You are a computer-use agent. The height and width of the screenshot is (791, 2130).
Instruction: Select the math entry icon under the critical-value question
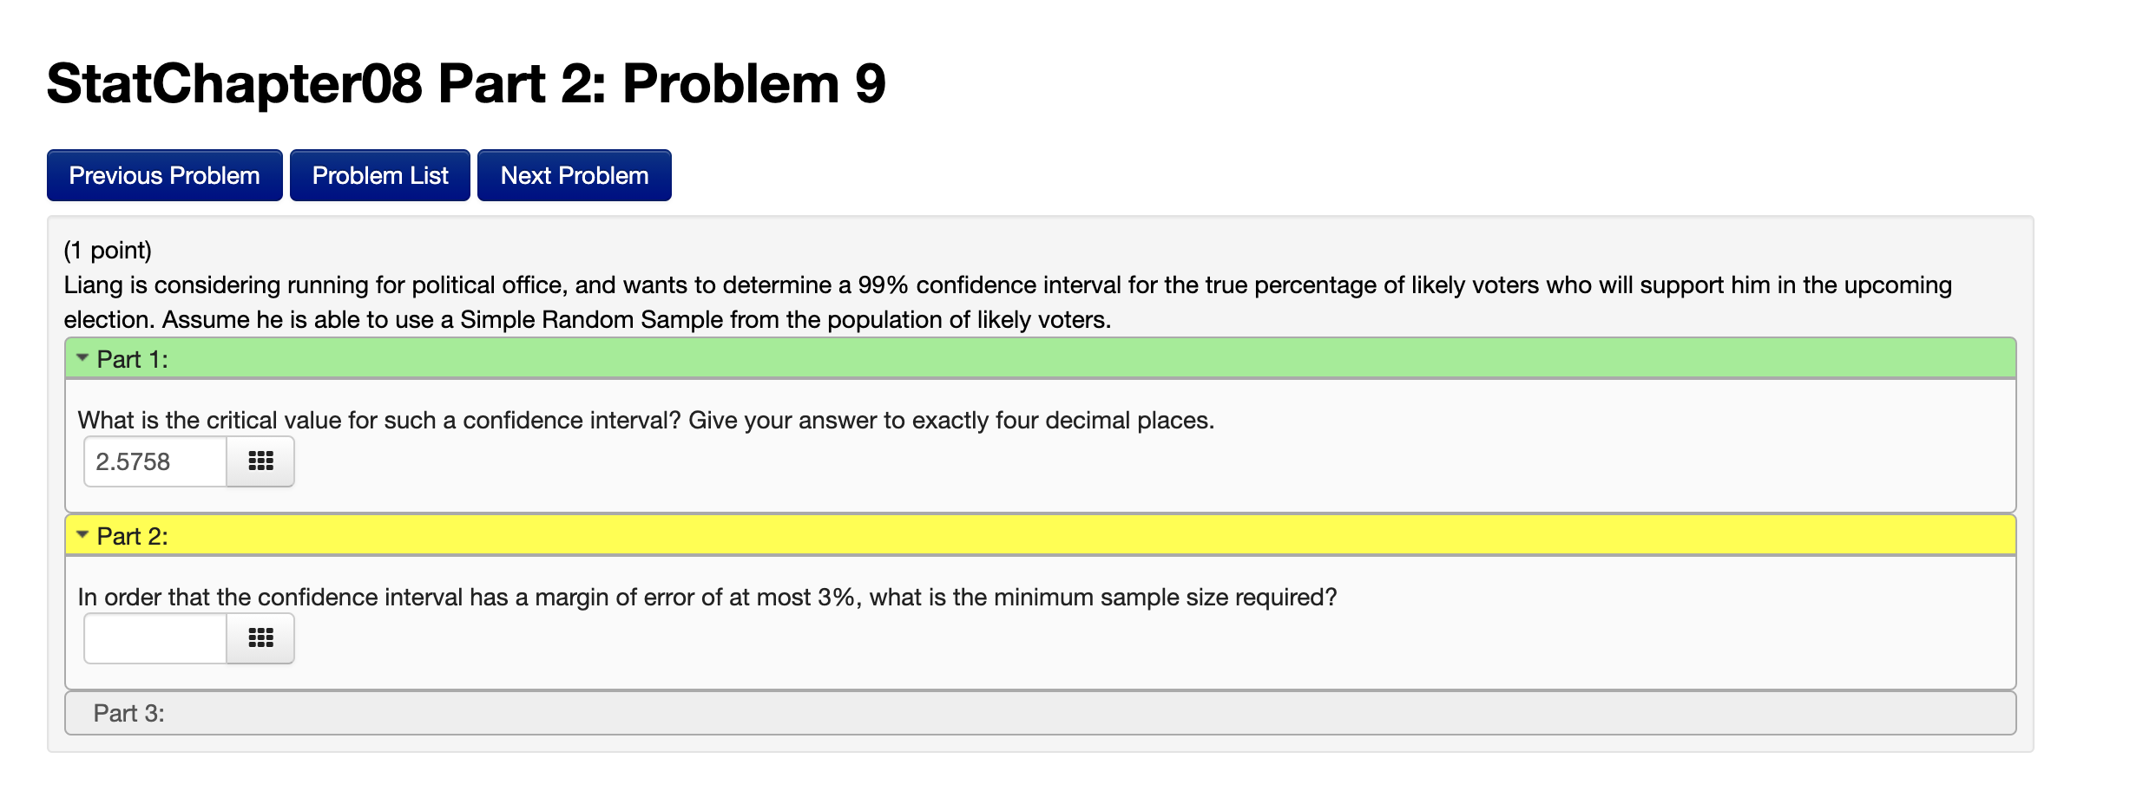[x=260, y=461]
